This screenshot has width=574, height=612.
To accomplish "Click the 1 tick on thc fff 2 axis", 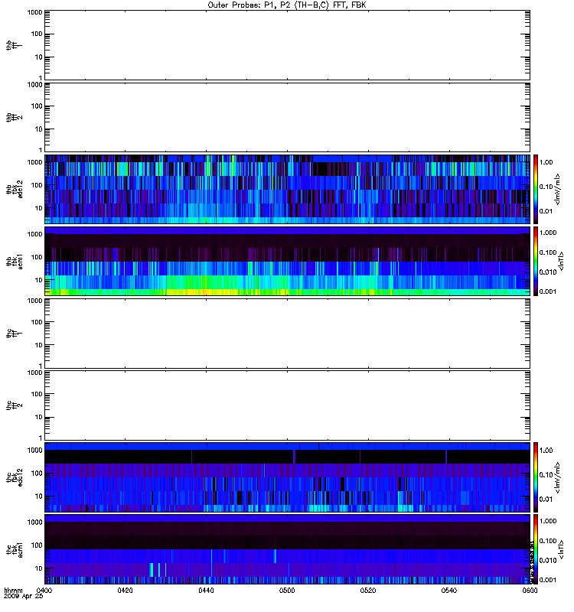I will click(41, 438).
